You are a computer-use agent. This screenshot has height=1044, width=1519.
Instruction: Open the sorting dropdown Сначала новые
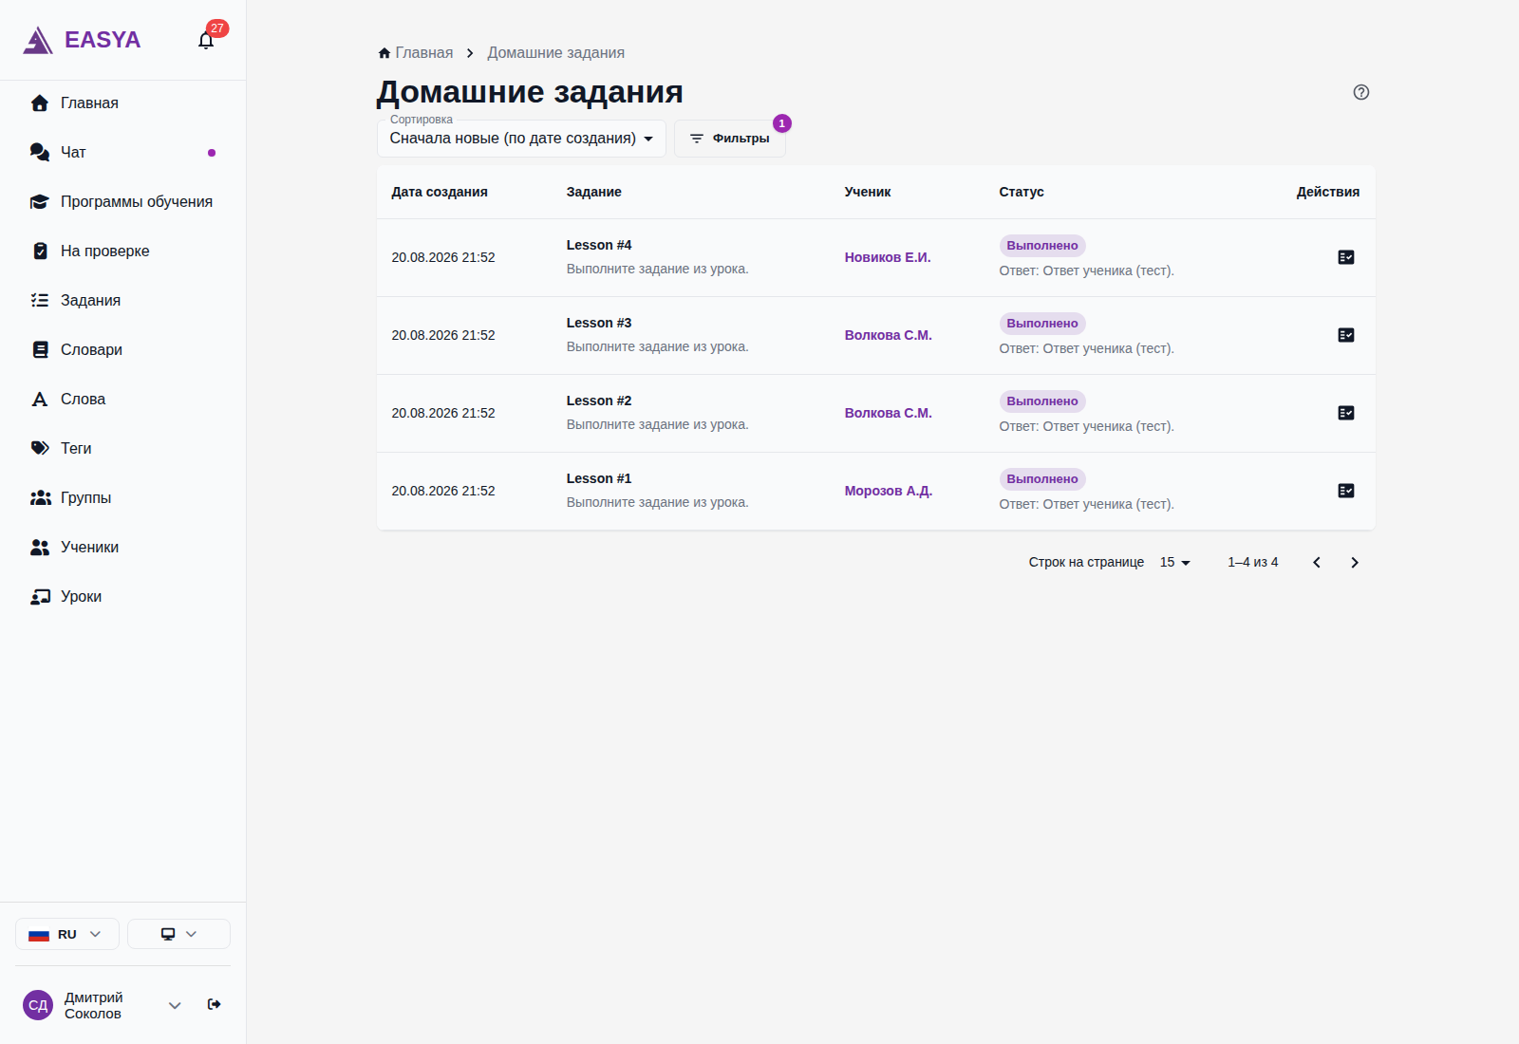(x=521, y=139)
